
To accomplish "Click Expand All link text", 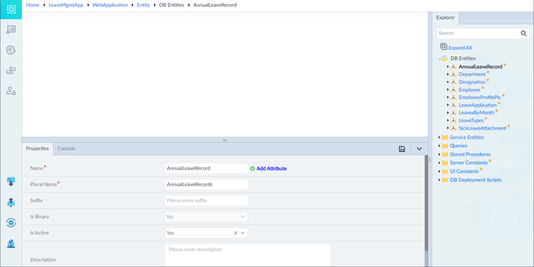I will pyautogui.click(x=460, y=48).
